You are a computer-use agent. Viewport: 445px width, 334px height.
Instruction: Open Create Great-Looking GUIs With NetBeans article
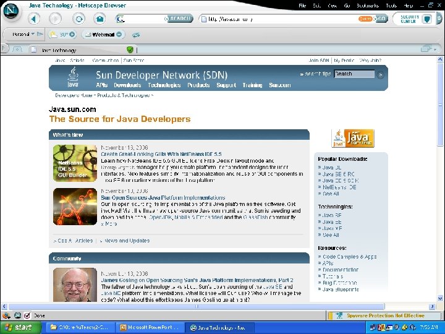(x=161, y=154)
